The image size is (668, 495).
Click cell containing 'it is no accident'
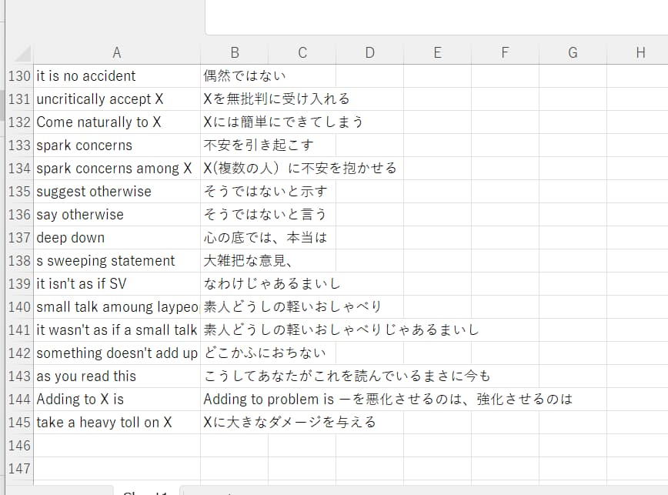click(116, 76)
